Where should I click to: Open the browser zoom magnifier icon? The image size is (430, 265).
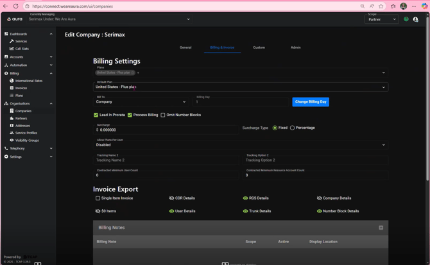pyautogui.click(x=363, y=6)
